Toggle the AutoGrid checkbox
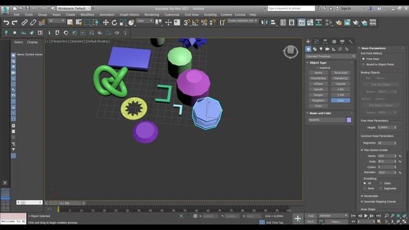 [x=318, y=68]
